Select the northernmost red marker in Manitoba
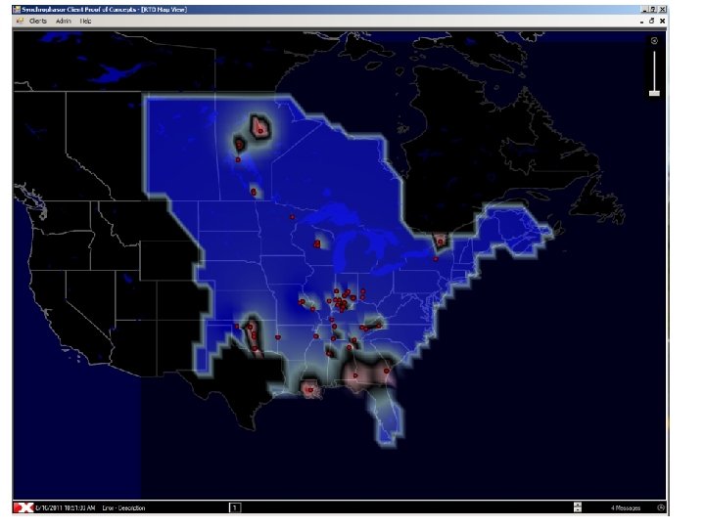This screenshot has height=528, width=705. [x=260, y=131]
